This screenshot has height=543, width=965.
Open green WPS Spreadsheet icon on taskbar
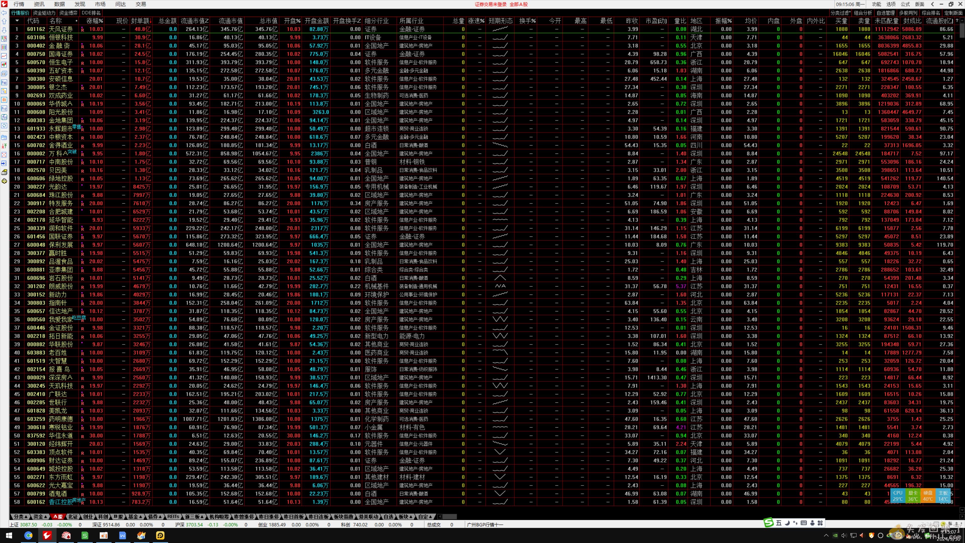[x=85, y=535]
